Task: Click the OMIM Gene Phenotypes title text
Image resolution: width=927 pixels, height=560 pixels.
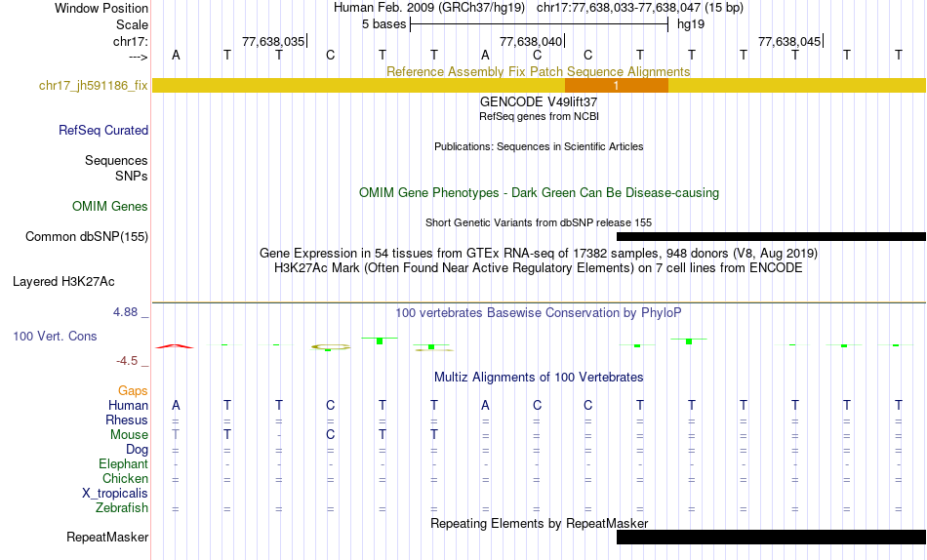Action: tap(539, 193)
